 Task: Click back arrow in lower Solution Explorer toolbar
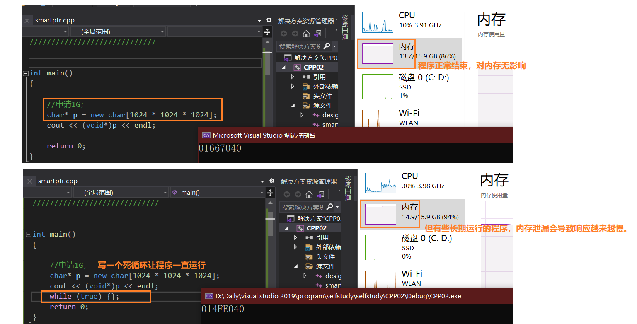point(287,195)
